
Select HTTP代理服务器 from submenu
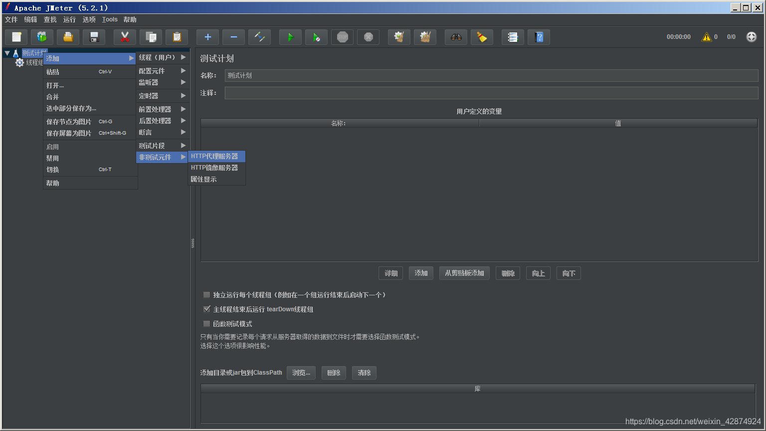coord(216,156)
